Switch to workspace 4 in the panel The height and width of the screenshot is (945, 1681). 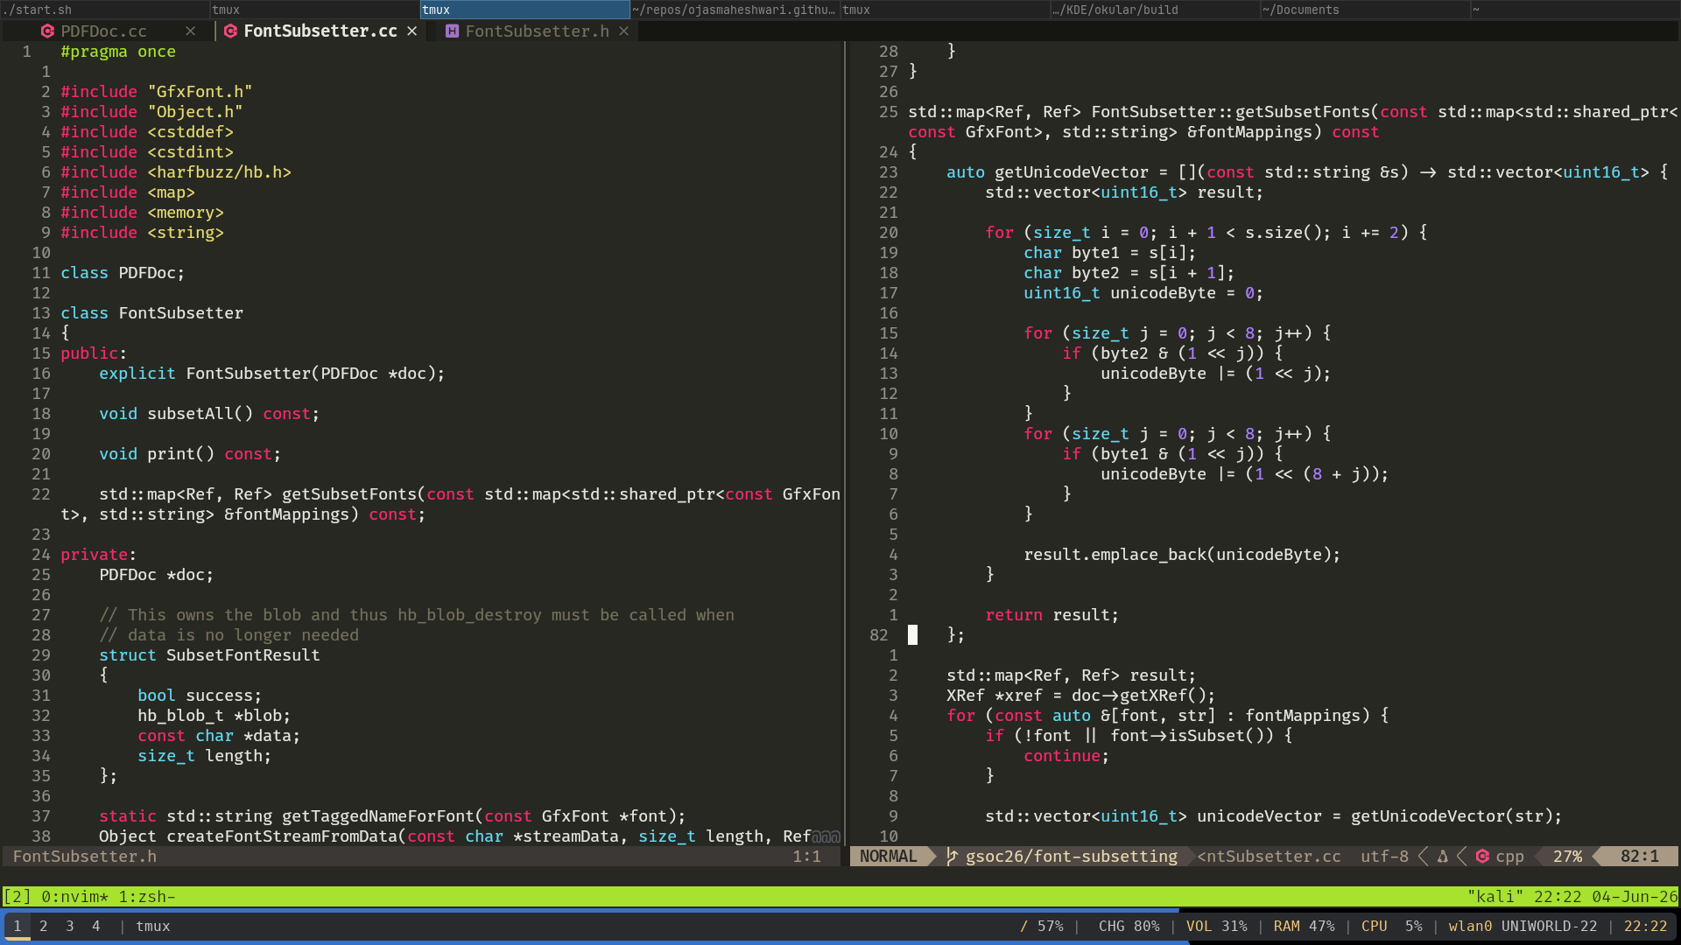point(96,926)
